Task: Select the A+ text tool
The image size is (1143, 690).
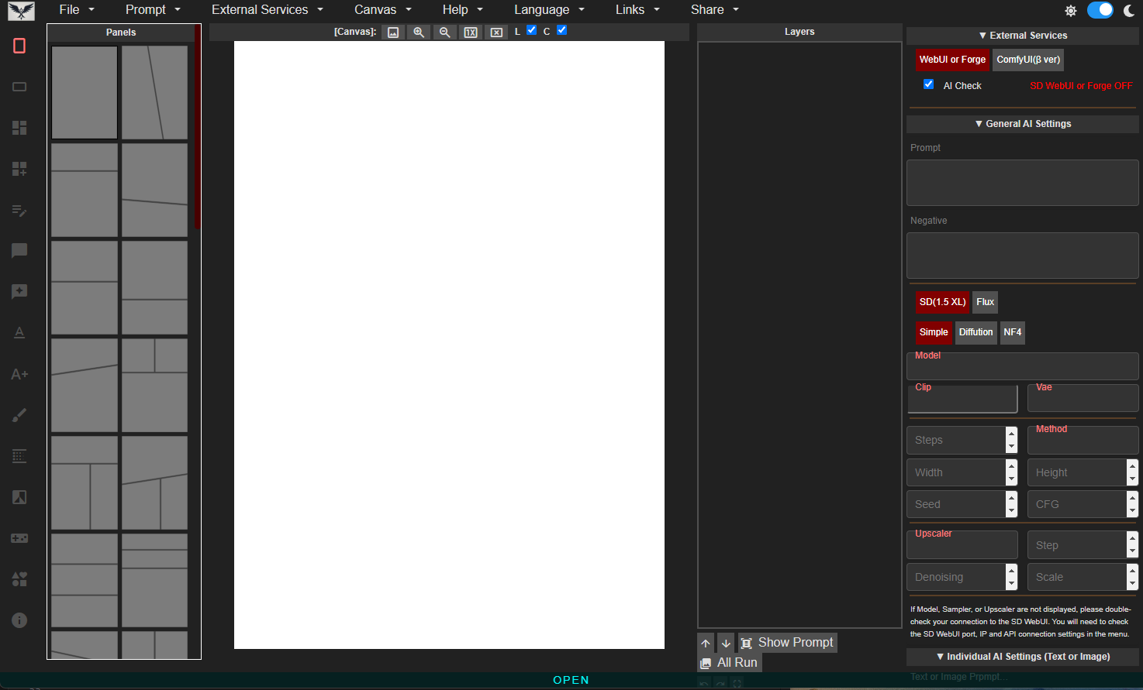Action: [19, 374]
